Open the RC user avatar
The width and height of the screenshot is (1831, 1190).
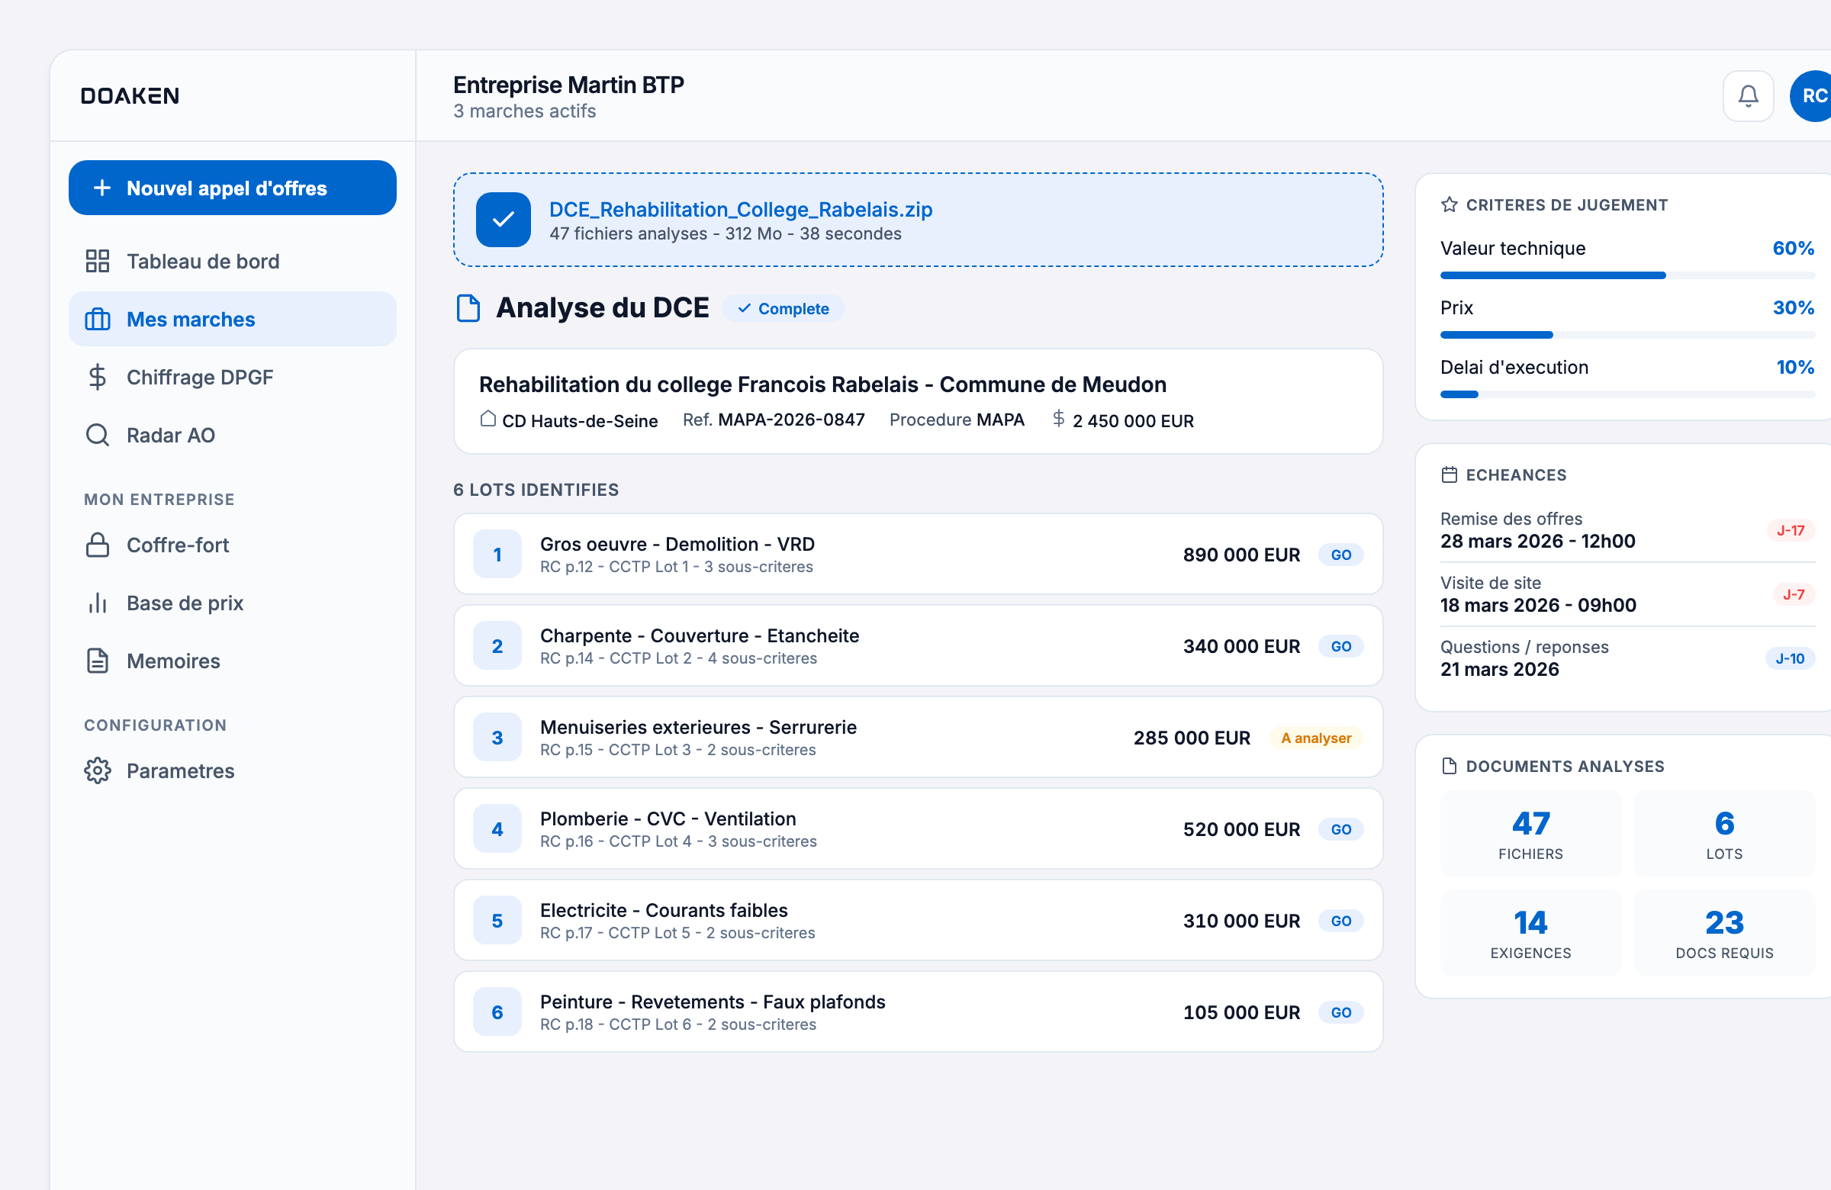(1813, 96)
